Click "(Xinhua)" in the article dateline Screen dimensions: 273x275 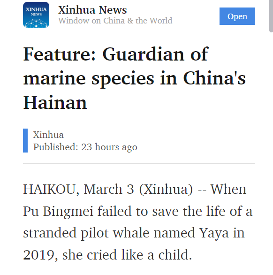click(166, 190)
